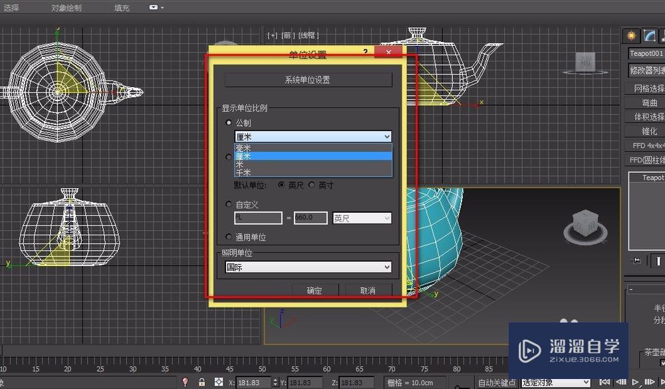Select the 公制 metric radio button
Image resolution: width=665 pixels, height=389 pixels.
(x=229, y=122)
